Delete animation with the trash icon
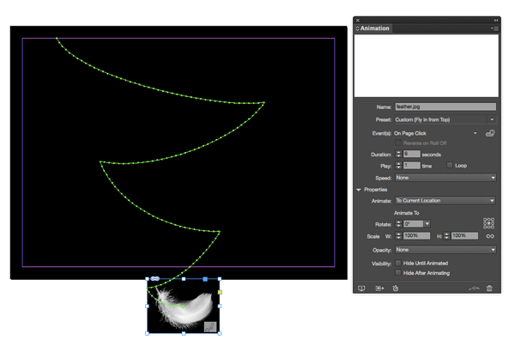Screen dimensions: 515x346 [489, 288]
